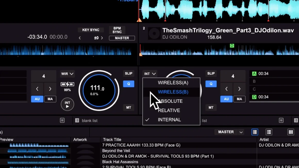This screenshot has height=168, width=299.
Task: Click preview waveform of Beyond the Veil
Action: 38,151
